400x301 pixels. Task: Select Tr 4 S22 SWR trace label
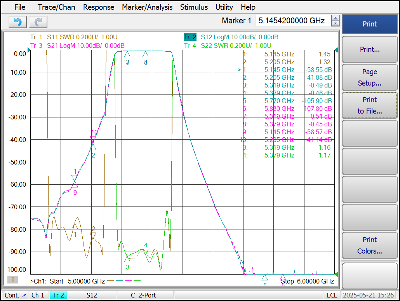[x=228, y=46]
